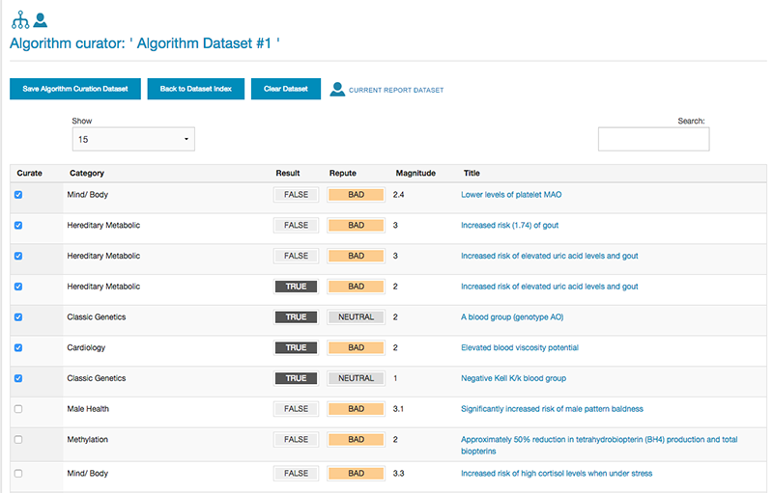Viewport: 773px width, 493px height.
Task: Sort table by Result column header
Action: 288,174
